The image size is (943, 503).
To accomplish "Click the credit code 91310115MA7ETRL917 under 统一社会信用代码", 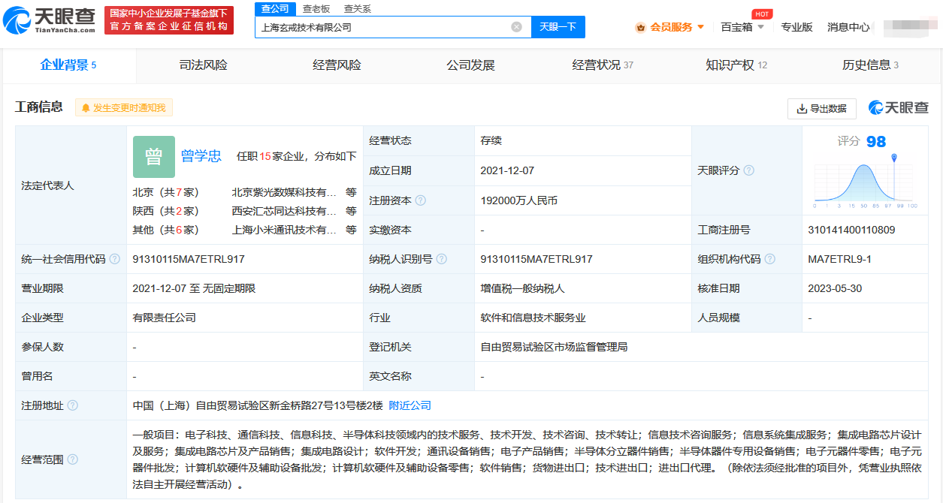I will tap(189, 259).
